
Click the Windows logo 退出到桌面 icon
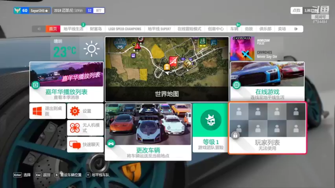click(37, 111)
